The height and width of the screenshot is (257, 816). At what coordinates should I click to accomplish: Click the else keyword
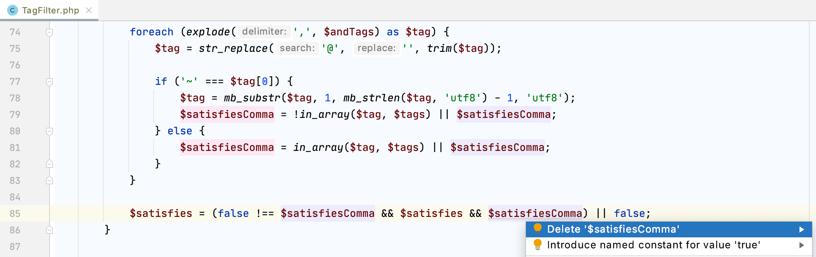[180, 131]
